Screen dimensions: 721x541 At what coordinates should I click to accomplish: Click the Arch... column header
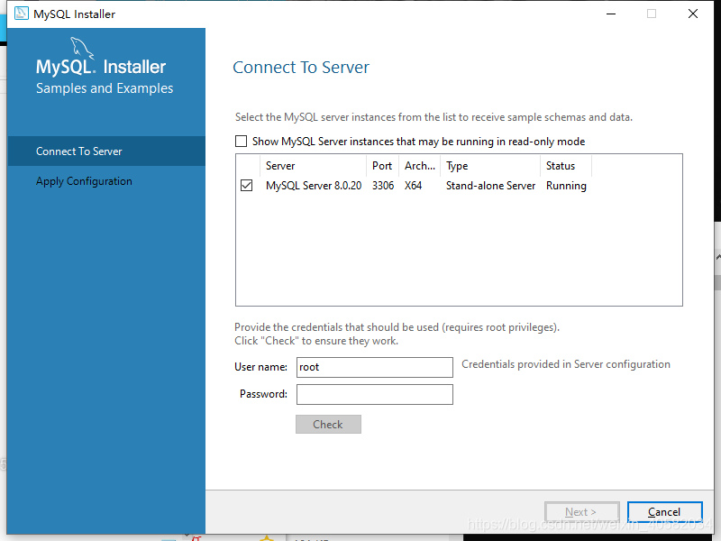click(x=420, y=166)
